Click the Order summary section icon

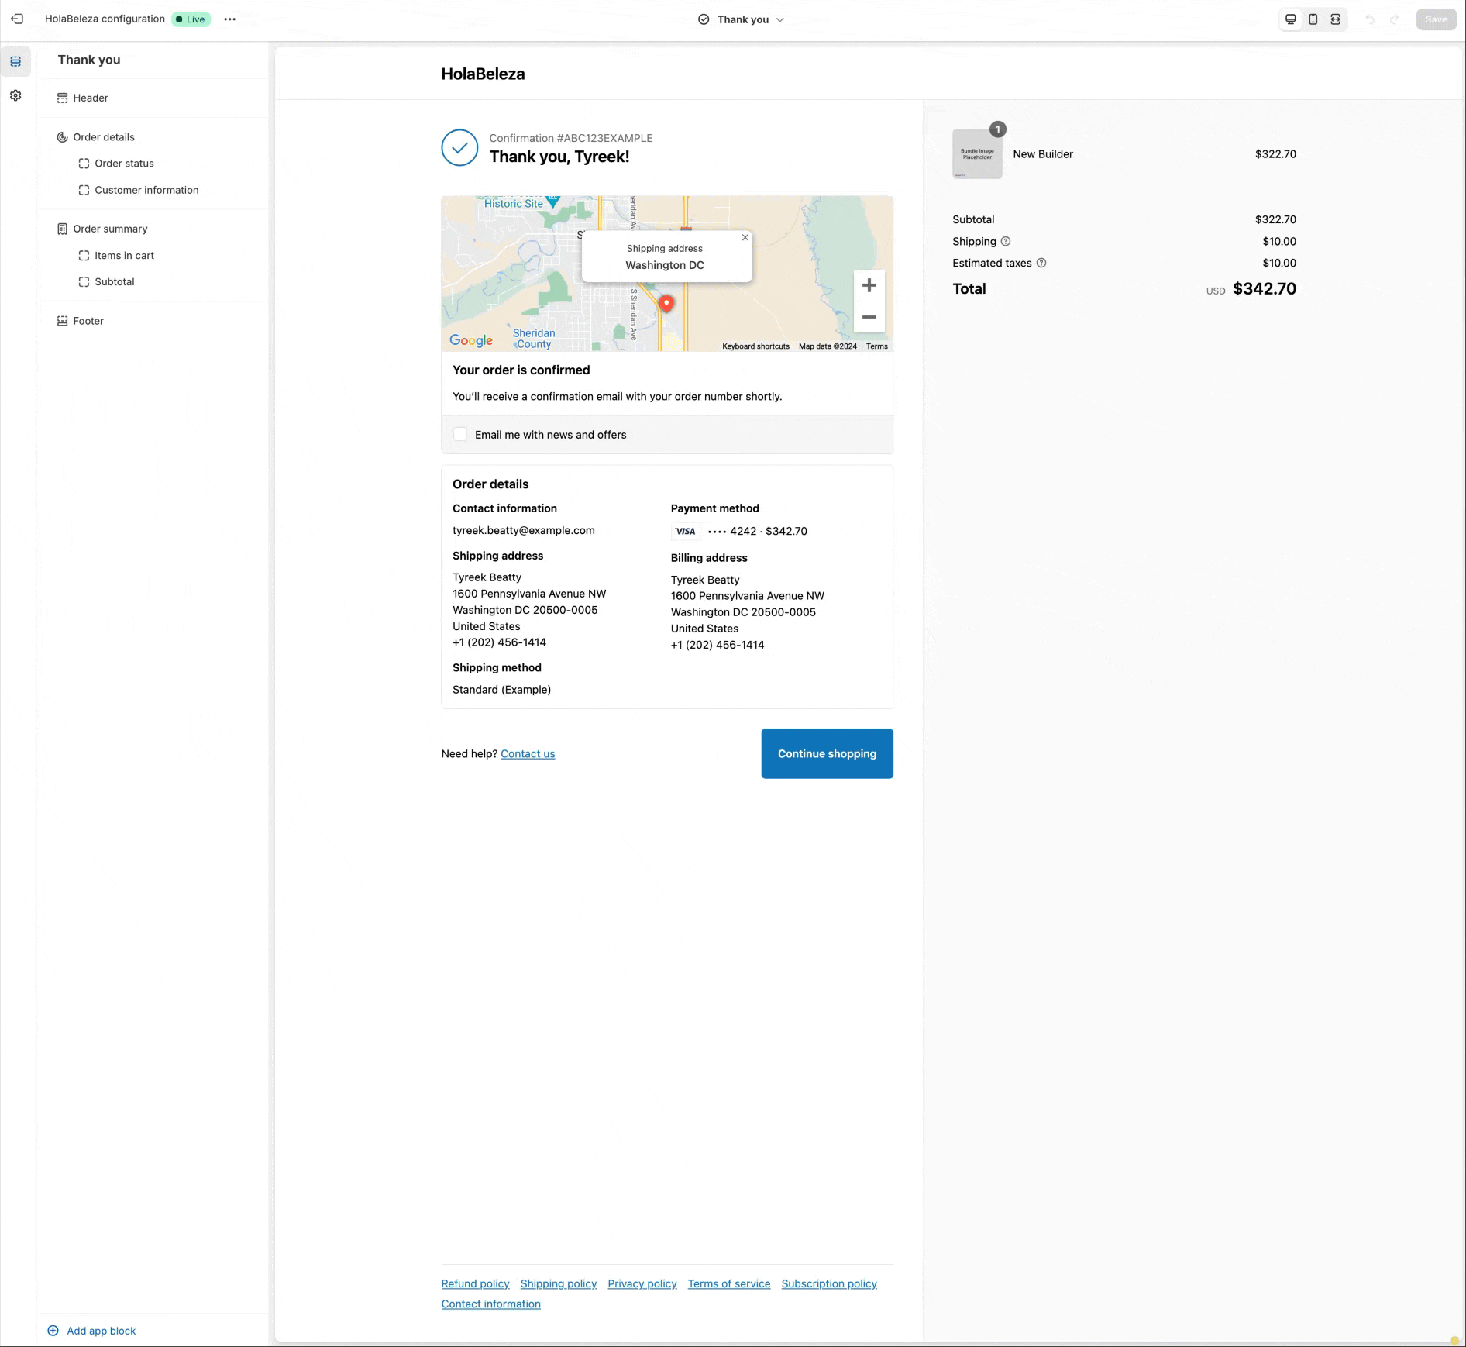63,229
